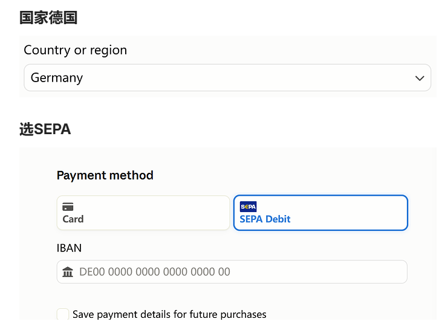Click the 'Payment method' heading text
Image resolution: width=439 pixels, height=336 pixels.
click(x=105, y=175)
